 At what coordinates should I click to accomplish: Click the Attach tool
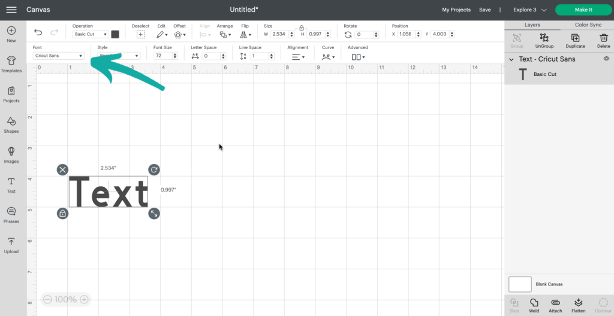[555, 305]
